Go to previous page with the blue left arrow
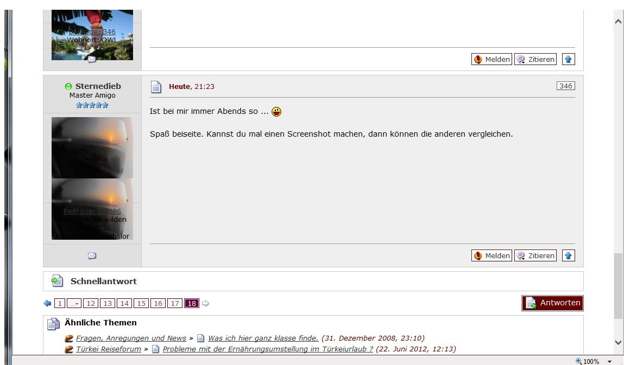The width and height of the screenshot is (624, 365). [x=47, y=303]
